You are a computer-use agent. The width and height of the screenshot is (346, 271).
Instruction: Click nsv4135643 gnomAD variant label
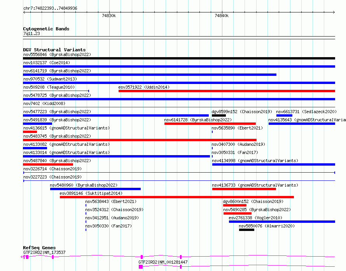click(x=307, y=120)
